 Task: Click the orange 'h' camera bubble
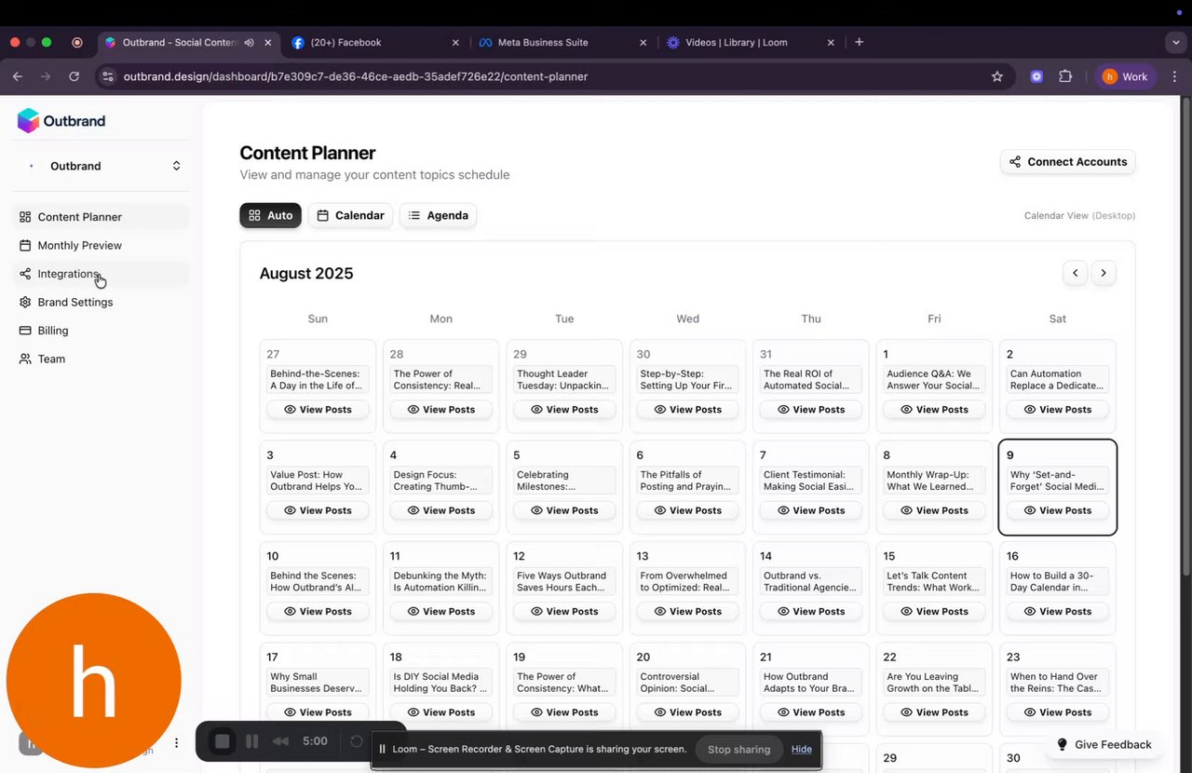coord(93,681)
